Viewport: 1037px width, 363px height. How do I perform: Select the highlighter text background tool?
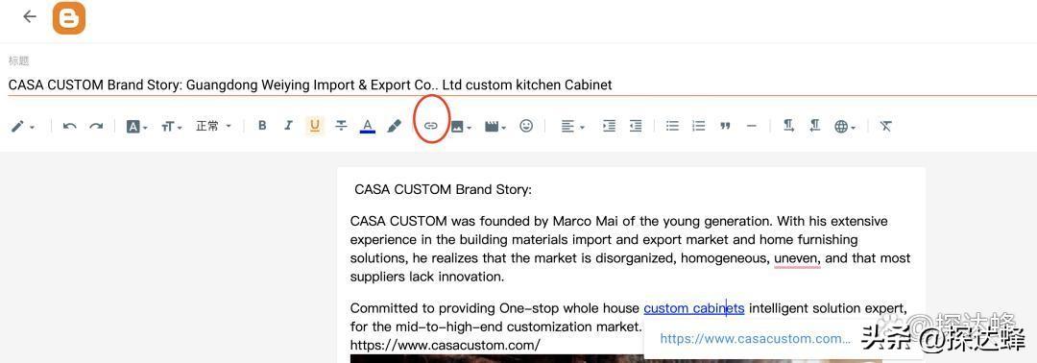395,126
